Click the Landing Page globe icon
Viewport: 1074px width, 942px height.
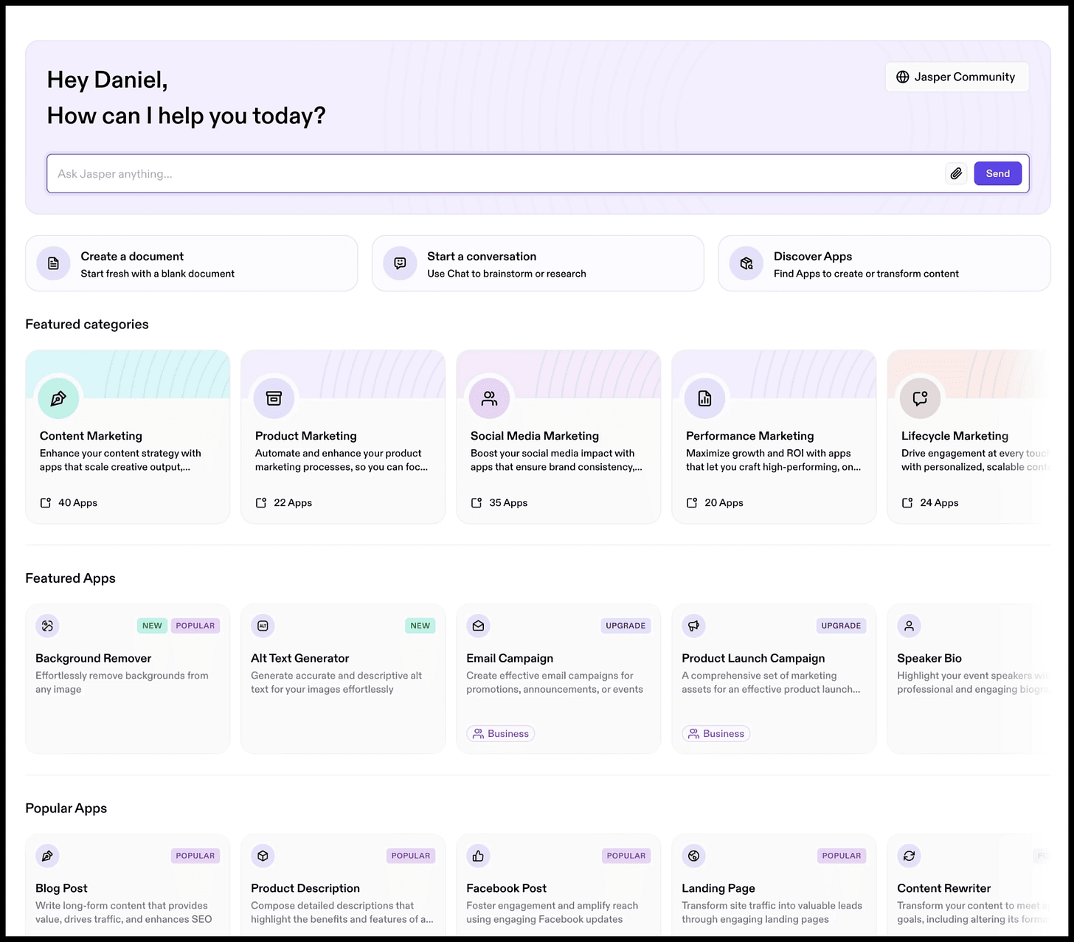tap(693, 856)
